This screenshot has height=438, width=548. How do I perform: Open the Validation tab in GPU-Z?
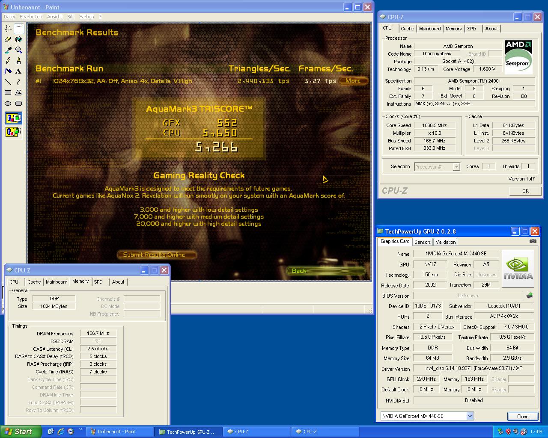[446, 242]
